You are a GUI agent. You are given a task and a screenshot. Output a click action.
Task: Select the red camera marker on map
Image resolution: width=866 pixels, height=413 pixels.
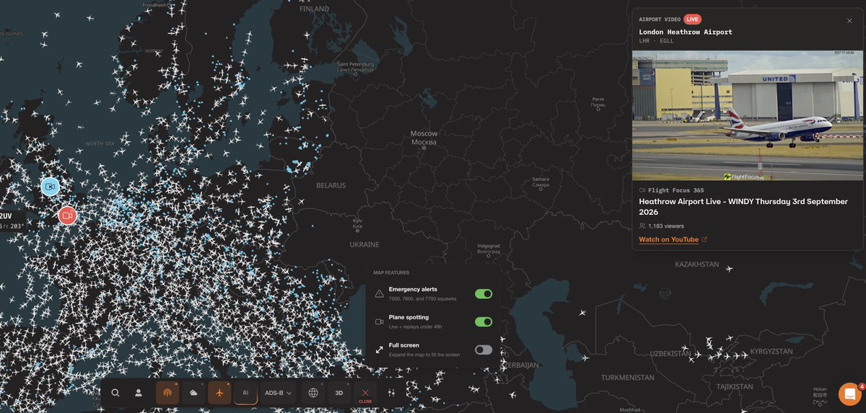click(67, 216)
